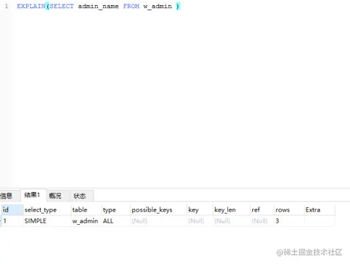Viewport: 350px width, 264px height.
Task: Click the possible_keys column header
Action: (159, 210)
